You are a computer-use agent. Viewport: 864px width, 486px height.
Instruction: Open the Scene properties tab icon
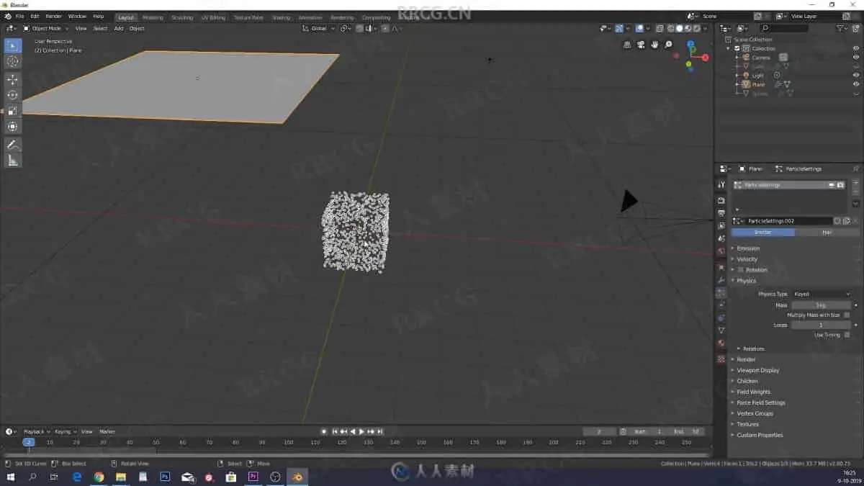(x=721, y=238)
